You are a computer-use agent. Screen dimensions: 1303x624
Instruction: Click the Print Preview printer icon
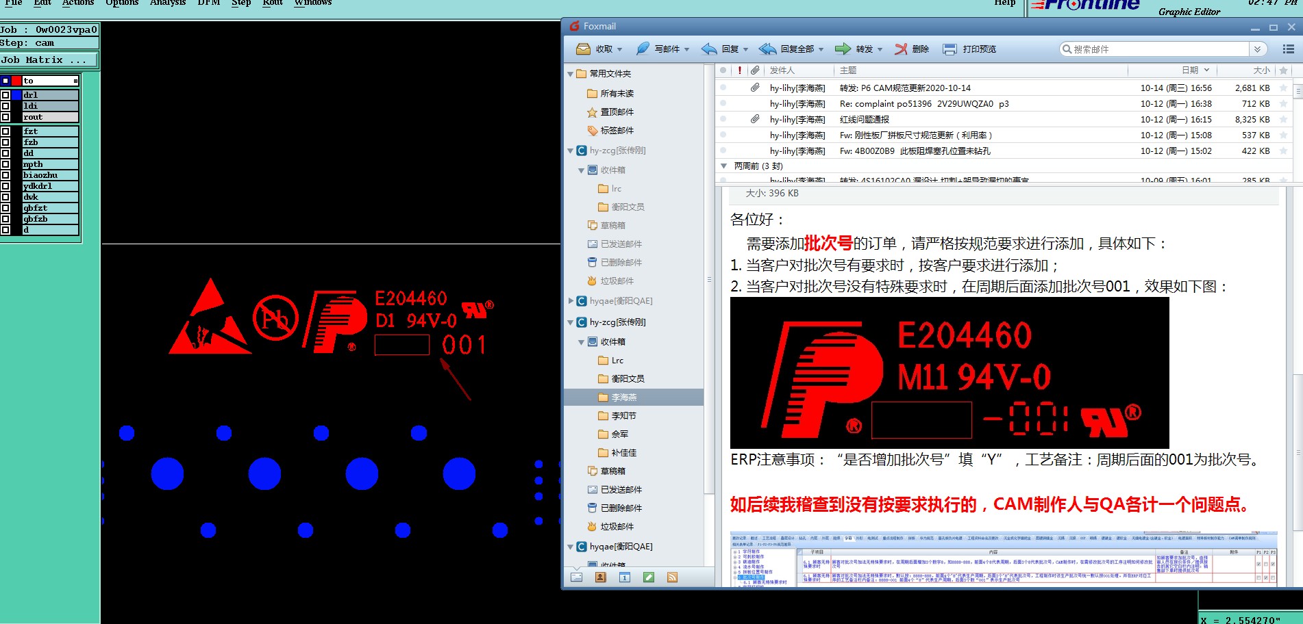point(950,49)
